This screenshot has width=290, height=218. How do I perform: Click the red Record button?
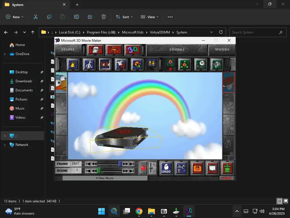point(143,168)
